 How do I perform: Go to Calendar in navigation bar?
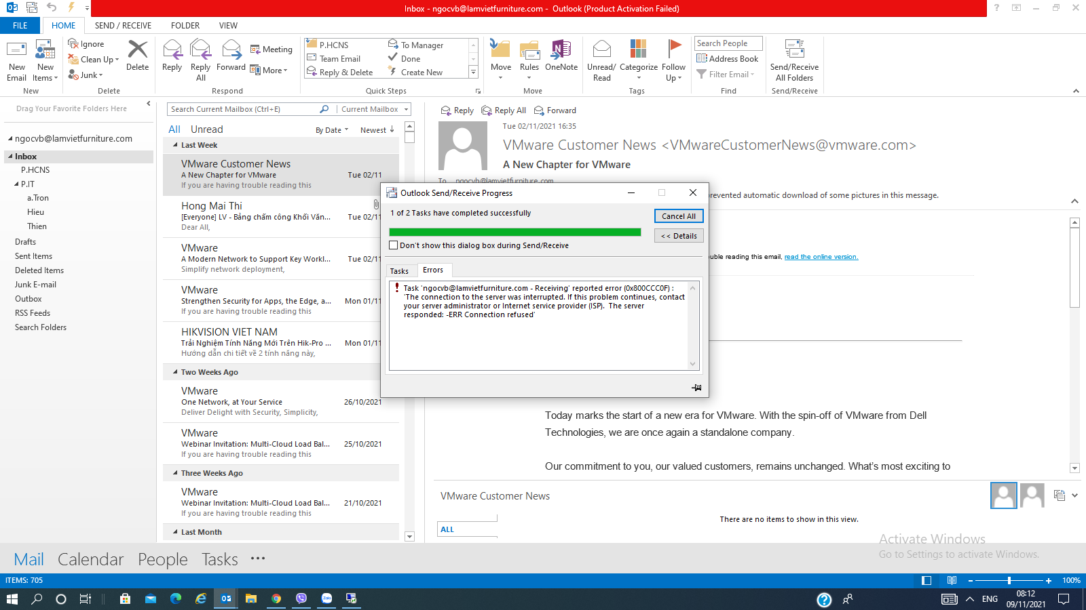[90, 559]
